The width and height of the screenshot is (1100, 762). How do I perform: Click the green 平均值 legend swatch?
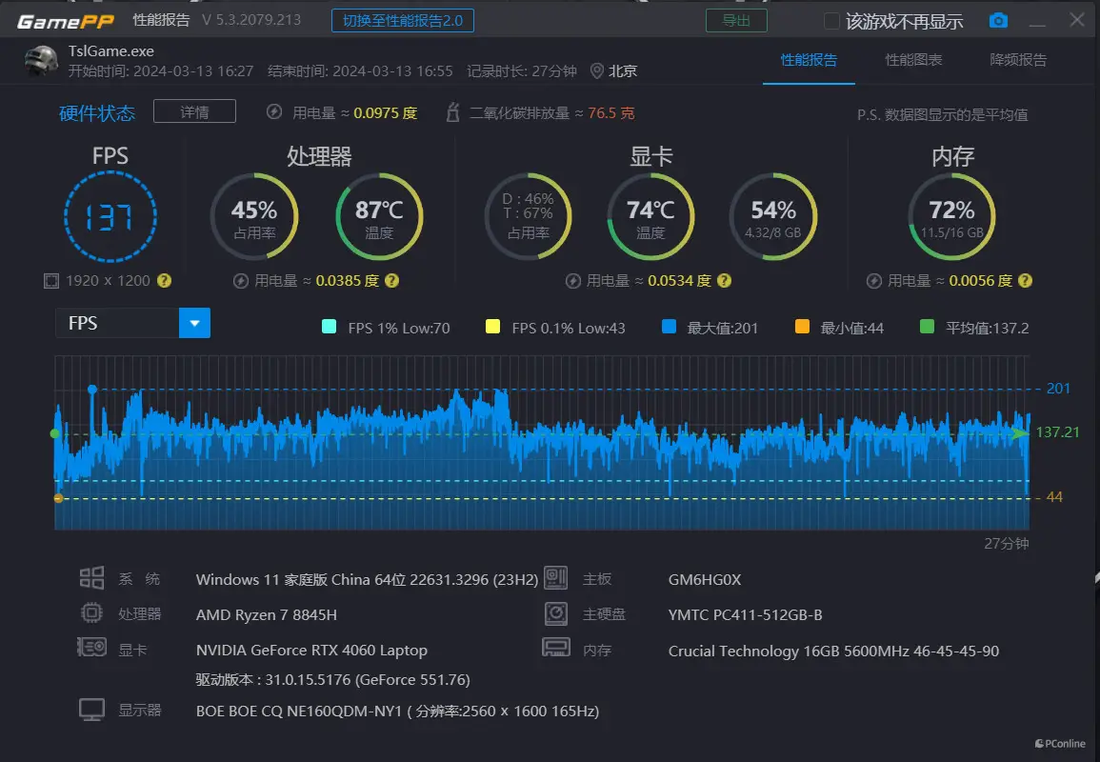(927, 327)
